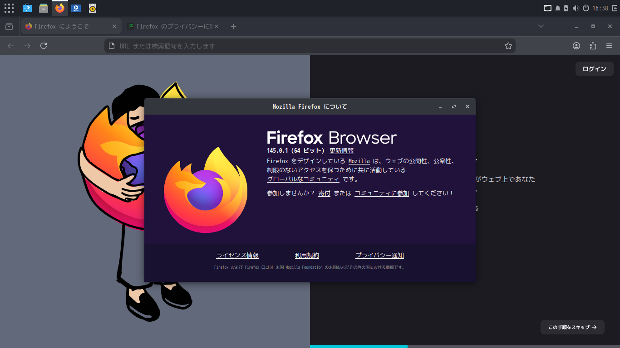620x348 pixels.
Task: Click この手順をスキップ on the welcome page
Action: point(572,327)
